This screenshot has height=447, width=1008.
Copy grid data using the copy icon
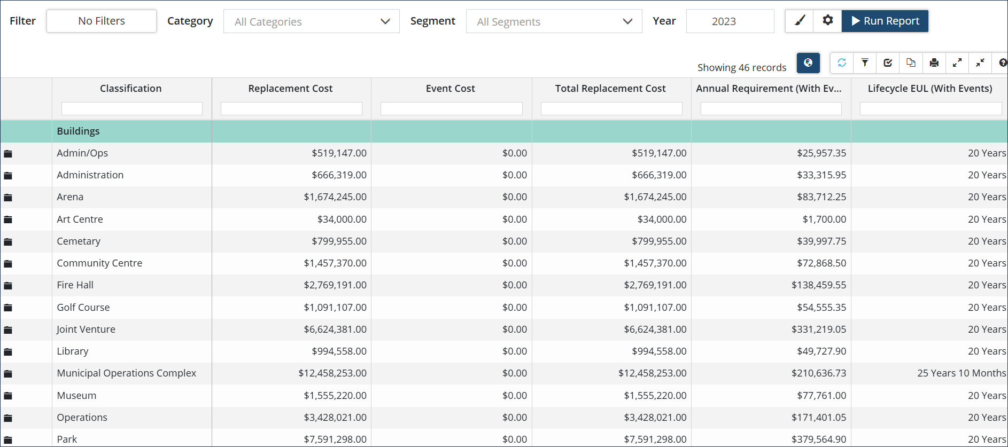(911, 63)
